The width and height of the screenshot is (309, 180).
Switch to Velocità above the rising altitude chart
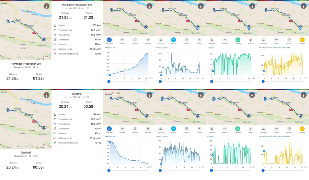(122, 40)
